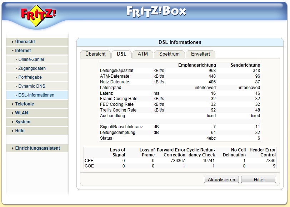Select DSL-Informationen in sidebar
The image size is (290, 207).
coord(37,95)
